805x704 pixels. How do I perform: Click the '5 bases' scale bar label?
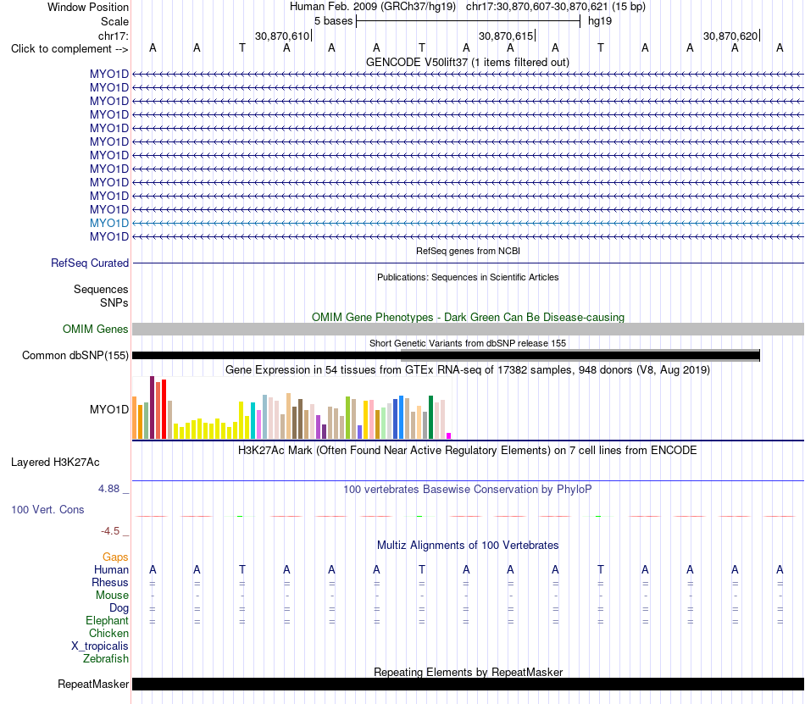(x=333, y=21)
